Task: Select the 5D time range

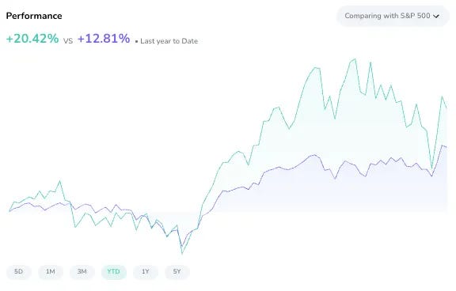Action: pyautogui.click(x=19, y=272)
